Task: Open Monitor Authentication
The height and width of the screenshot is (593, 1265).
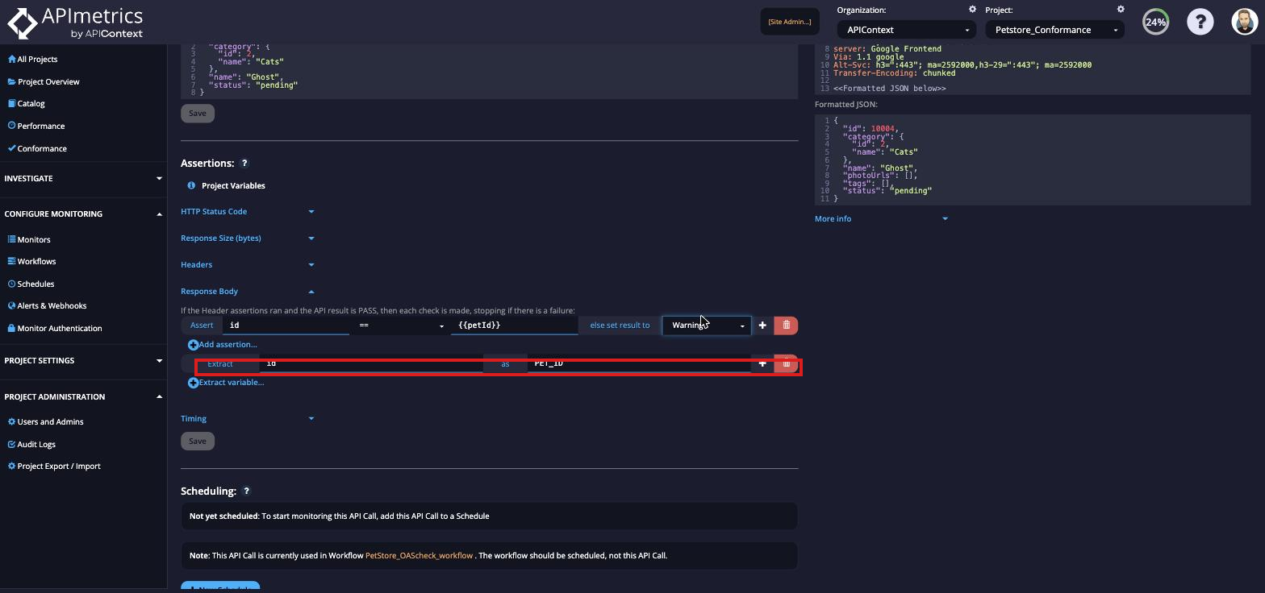Action: tap(55, 329)
